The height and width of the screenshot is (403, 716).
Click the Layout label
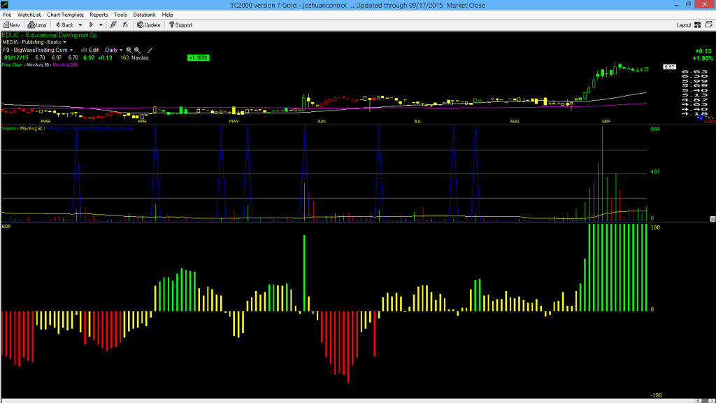click(684, 25)
